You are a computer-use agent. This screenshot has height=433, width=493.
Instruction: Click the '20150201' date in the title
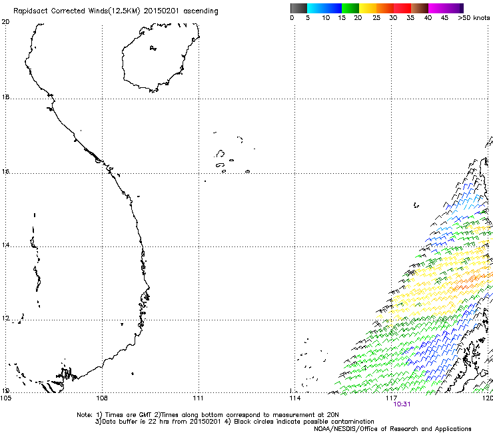pos(161,11)
